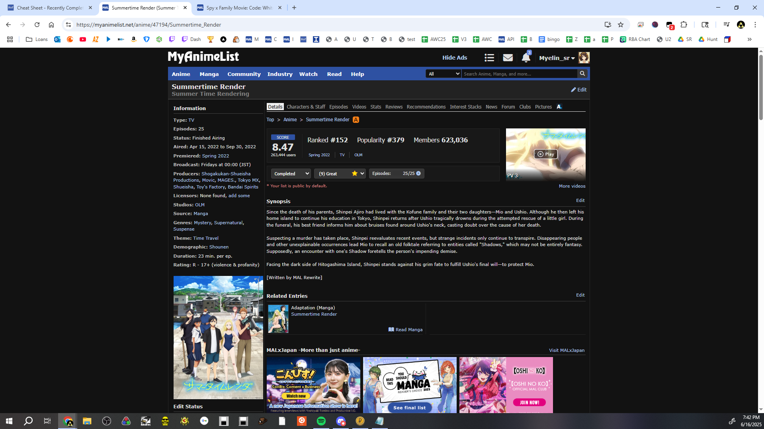
Task: Click the More videos link
Action: click(x=572, y=186)
